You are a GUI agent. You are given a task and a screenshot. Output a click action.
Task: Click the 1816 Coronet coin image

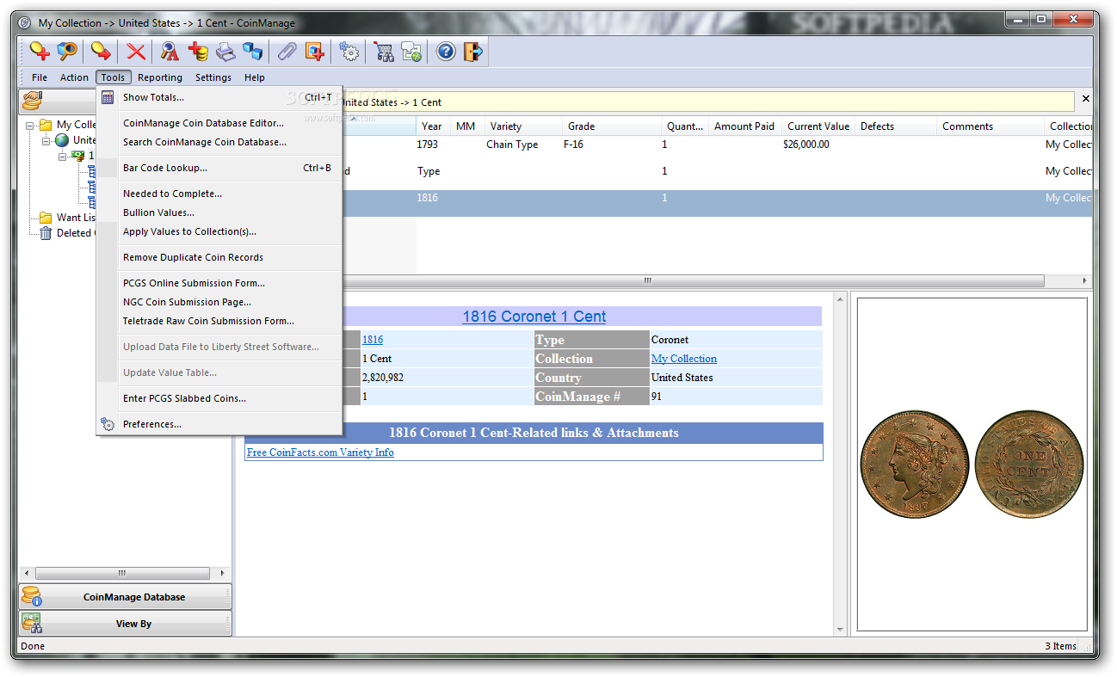coord(972,463)
